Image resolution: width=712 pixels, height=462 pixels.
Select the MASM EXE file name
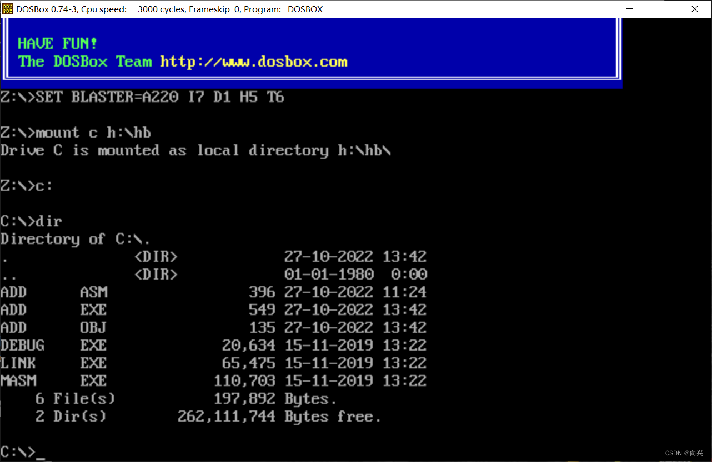point(54,381)
